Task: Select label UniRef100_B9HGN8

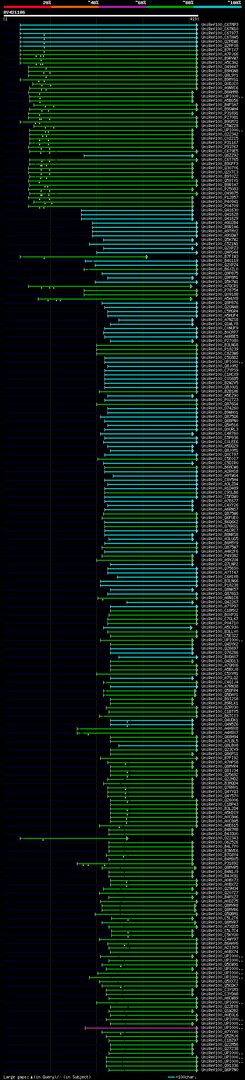Action: [x=220, y=71]
